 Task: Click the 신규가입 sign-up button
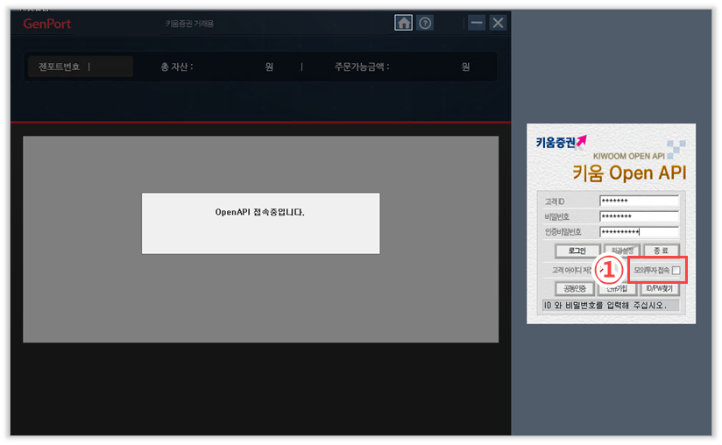point(616,288)
